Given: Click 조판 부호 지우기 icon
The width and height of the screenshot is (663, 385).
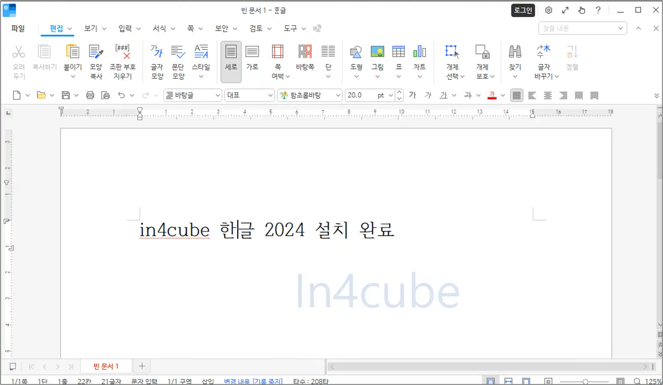Looking at the screenshot, I should click(x=122, y=52).
